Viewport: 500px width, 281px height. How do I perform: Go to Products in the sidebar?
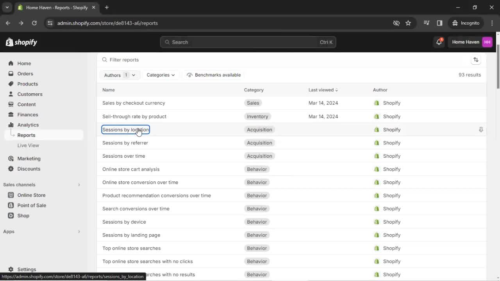[27, 84]
